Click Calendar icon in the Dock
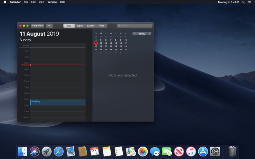255x159 pixels. click(95, 151)
